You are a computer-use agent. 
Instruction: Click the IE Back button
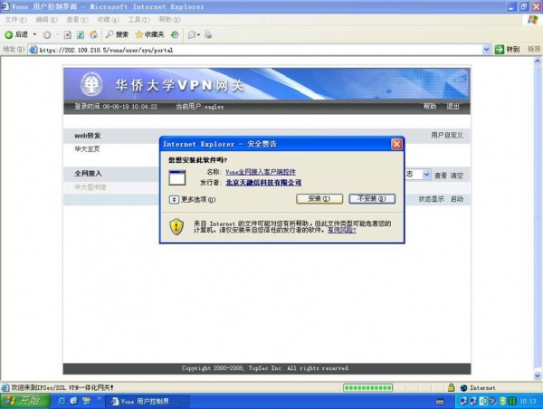(16, 34)
